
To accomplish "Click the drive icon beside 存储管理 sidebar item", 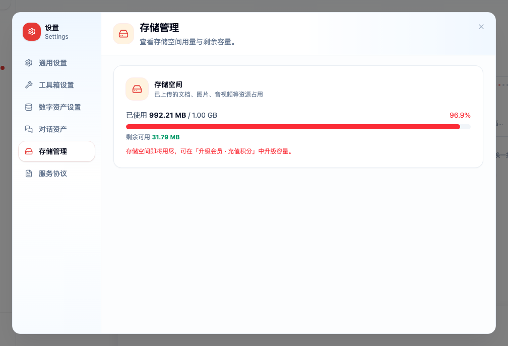I will pyautogui.click(x=29, y=151).
